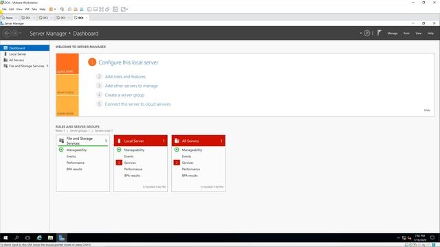Click Add other servers to manage link
Image resolution: width=440 pixels, height=247 pixels.
coord(131,86)
